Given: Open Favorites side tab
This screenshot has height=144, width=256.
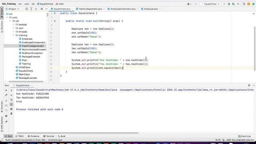Looking at the screenshot, I should 2,107.
